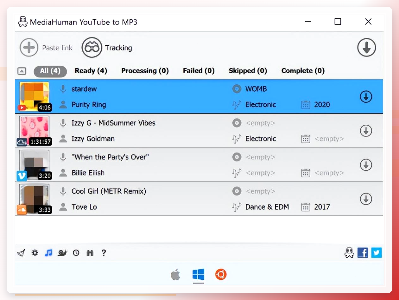This screenshot has height=300, width=399.
Task: Click the Purity Ring artist name
Action: pyautogui.click(x=89, y=105)
